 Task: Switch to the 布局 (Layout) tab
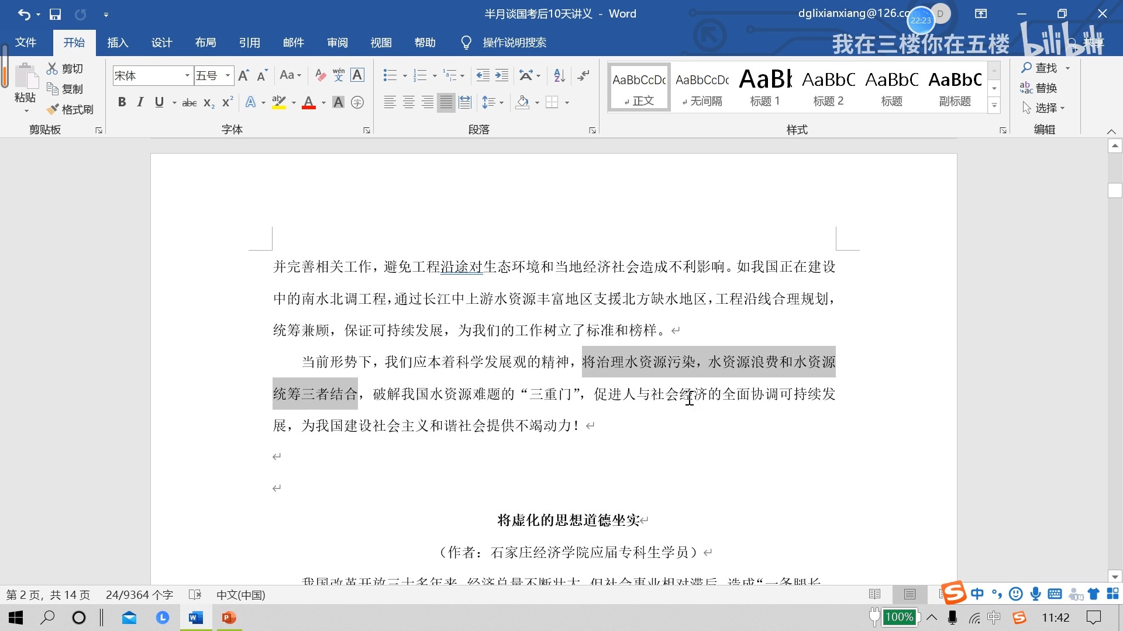pyautogui.click(x=206, y=43)
